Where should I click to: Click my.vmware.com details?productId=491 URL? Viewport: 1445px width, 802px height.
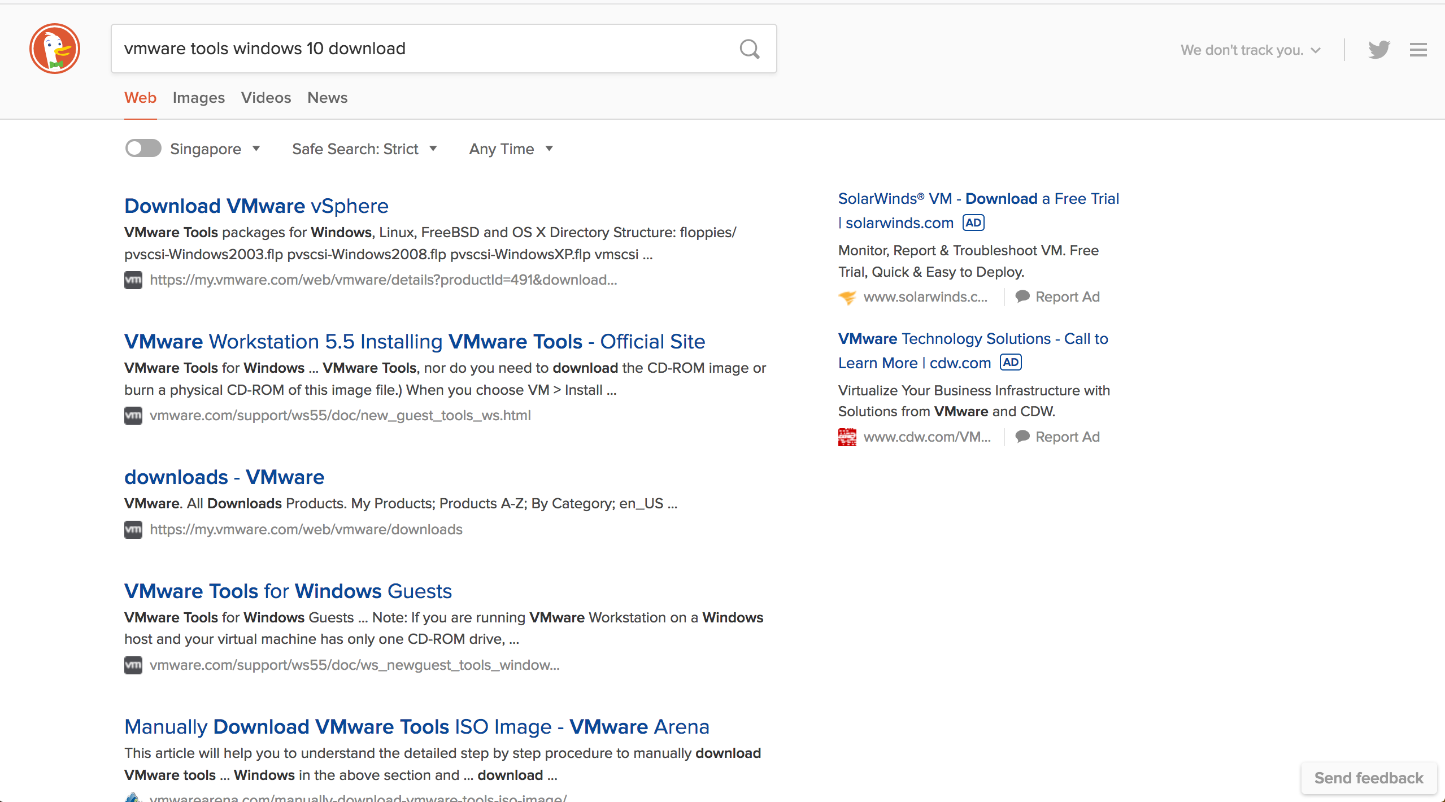(383, 280)
